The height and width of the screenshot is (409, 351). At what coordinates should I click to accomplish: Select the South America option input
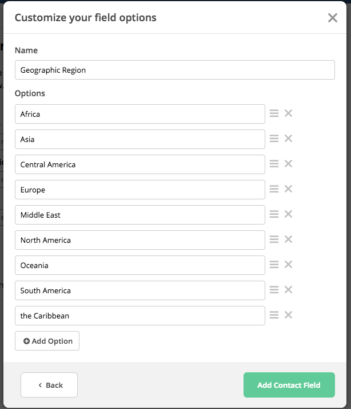point(140,290)
